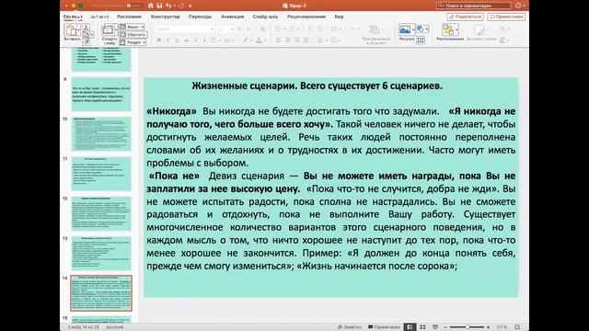Click the Расположение arrange icon
This screenshot has width=589, height=331.
(448, 30)
